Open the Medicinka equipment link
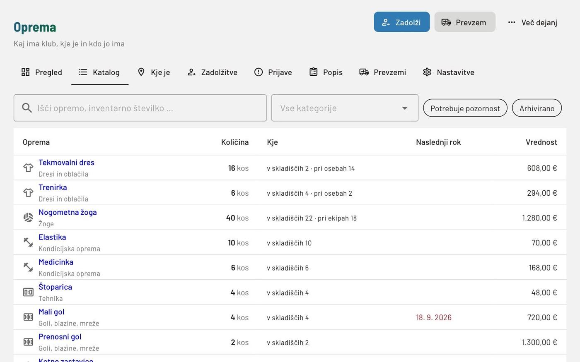The width and height of the screenshot is (580, 362). tap(56, 262)
